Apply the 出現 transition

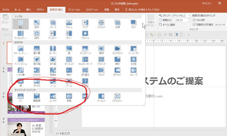tap(117, 24)
